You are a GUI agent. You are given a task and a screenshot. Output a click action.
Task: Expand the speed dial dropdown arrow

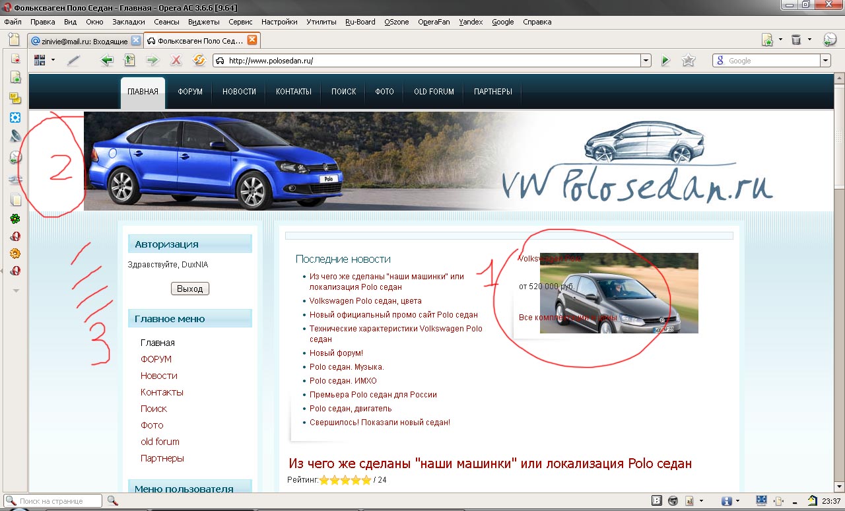53,61
